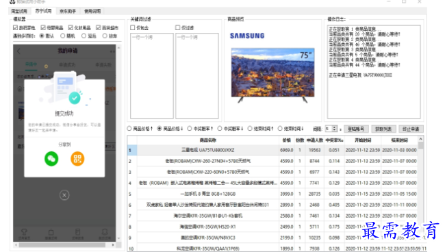445x252 pixels.
Task: Share via the orange QR code icon
Action: tap(77, 159)
